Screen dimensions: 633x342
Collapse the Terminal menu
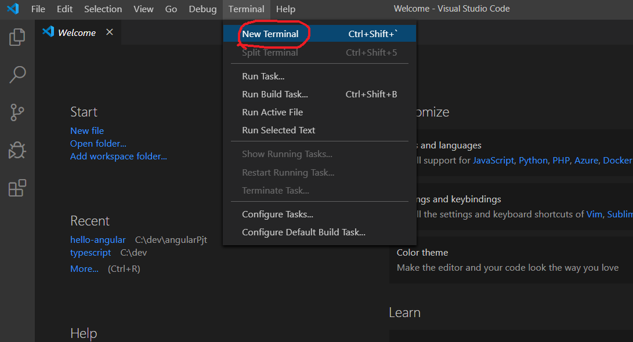246,9
